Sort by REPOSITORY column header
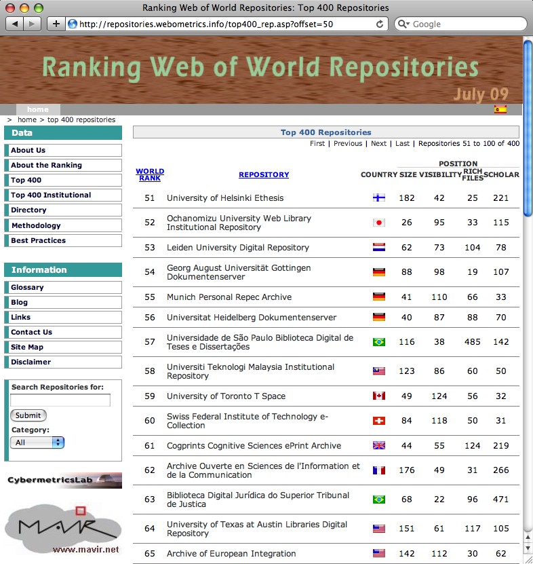Screen dimensions: 533x564 click(x=264, y=175)
